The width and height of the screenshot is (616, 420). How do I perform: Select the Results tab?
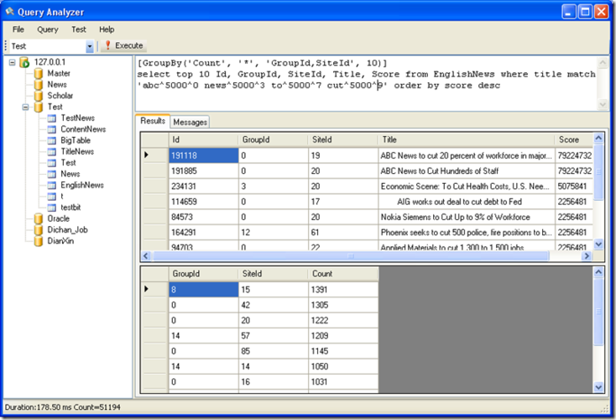(153, 121)
